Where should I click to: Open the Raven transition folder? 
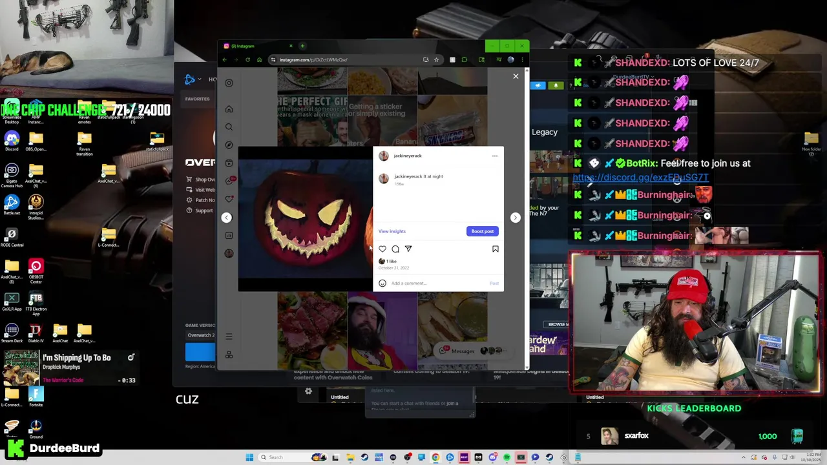pyautogui.click(x=84, y=143)
